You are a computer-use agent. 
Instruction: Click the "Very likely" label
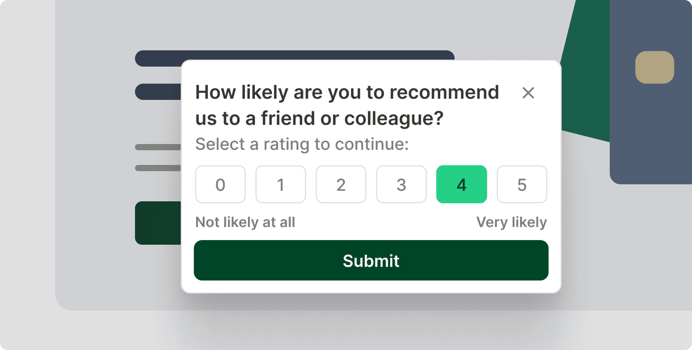511,222
